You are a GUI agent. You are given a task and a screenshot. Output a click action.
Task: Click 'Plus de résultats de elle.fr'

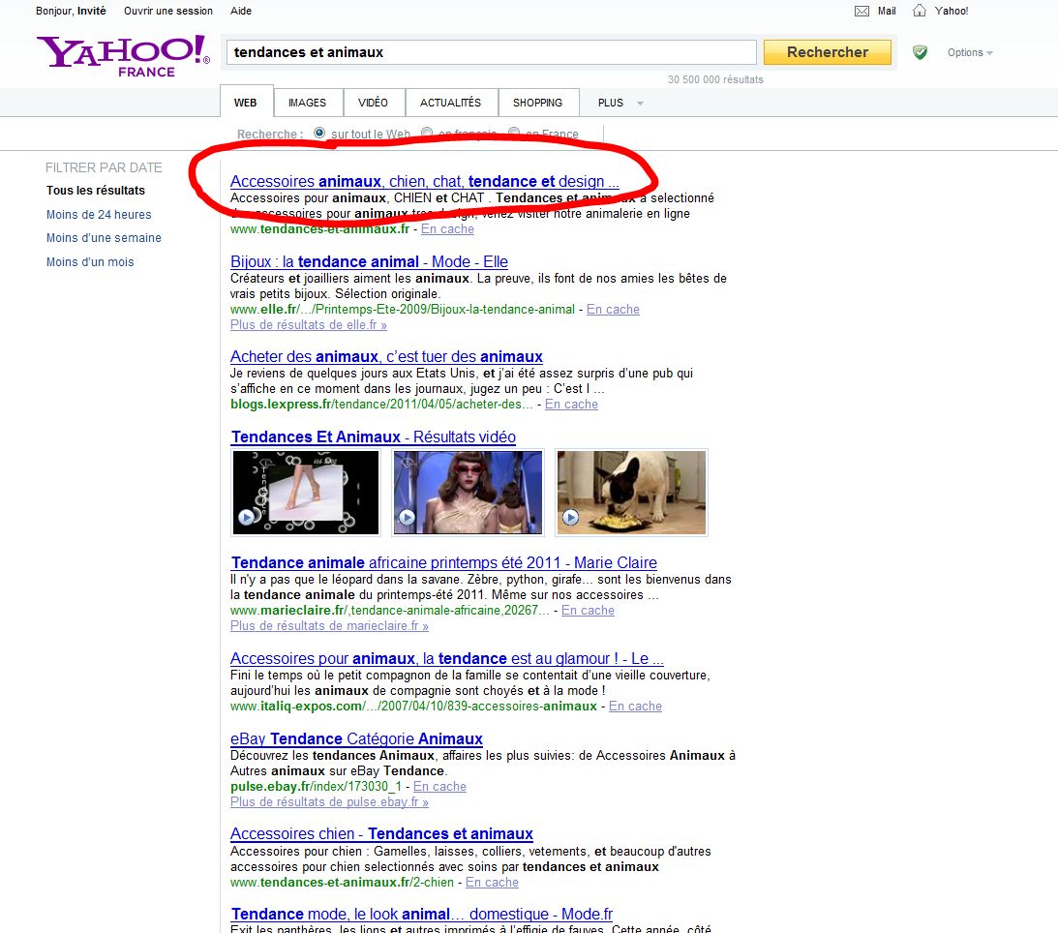coord(309,324)
